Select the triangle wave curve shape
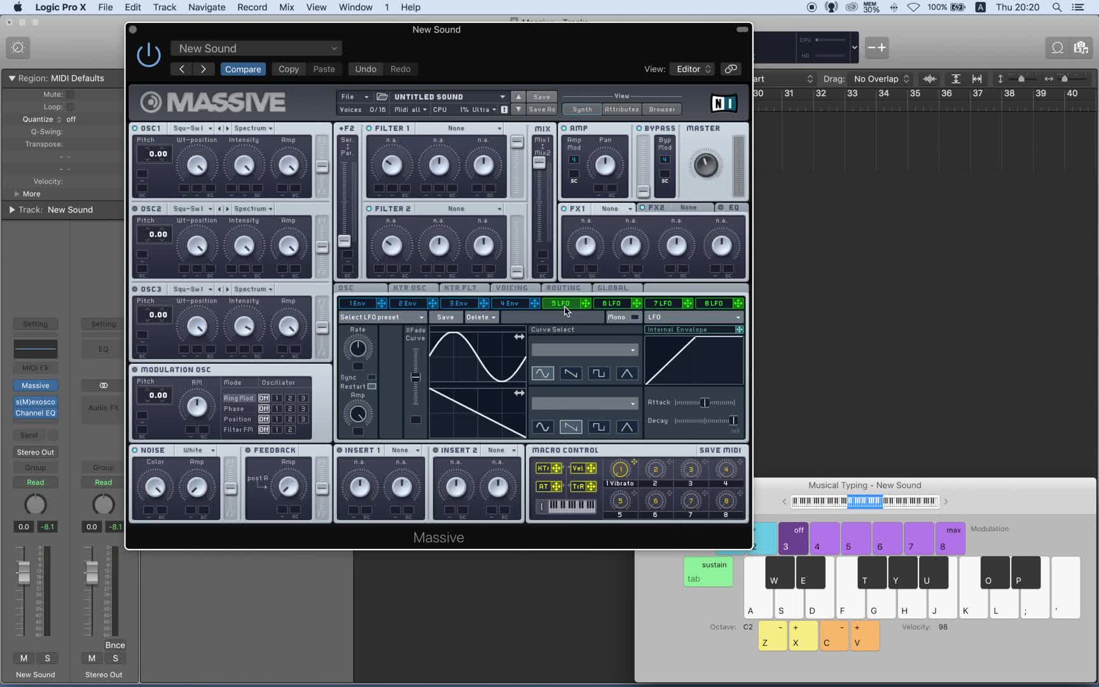 pyautogui.click(x=626, y=373)
